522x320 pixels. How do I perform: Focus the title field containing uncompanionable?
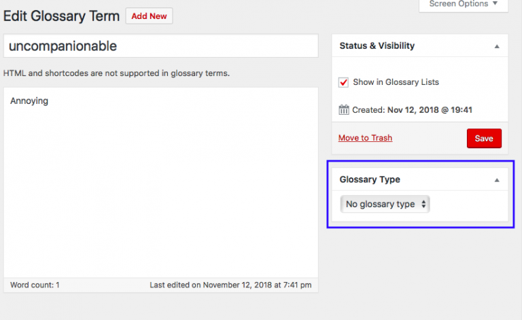[160, 46]
